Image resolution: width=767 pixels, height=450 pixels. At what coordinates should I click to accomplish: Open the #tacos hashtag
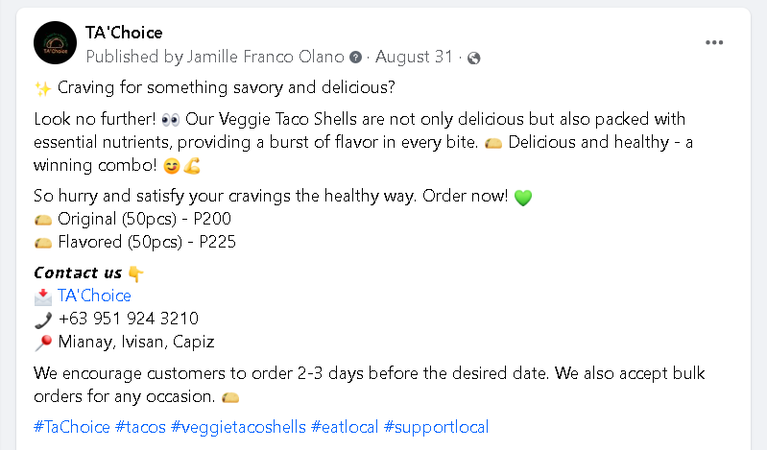coord(142,427)
